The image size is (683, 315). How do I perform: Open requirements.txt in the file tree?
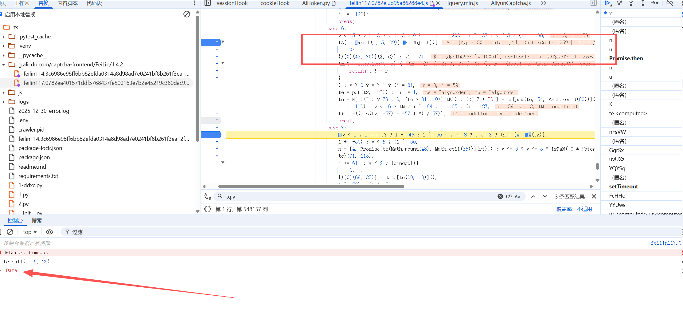point(38,176)
